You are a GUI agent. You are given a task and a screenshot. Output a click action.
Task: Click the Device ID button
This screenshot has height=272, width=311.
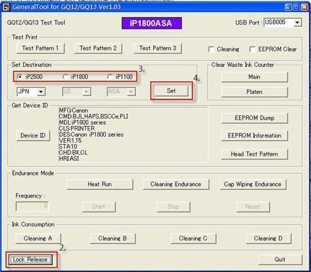pyautogui.click(x=33, y=135)
